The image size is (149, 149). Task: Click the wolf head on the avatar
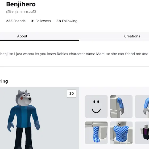[x=23, y=98]
